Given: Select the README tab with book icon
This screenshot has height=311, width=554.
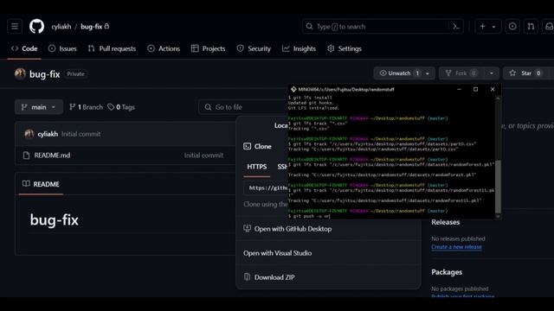Looking at the screenshot, I should pos(41,184).
